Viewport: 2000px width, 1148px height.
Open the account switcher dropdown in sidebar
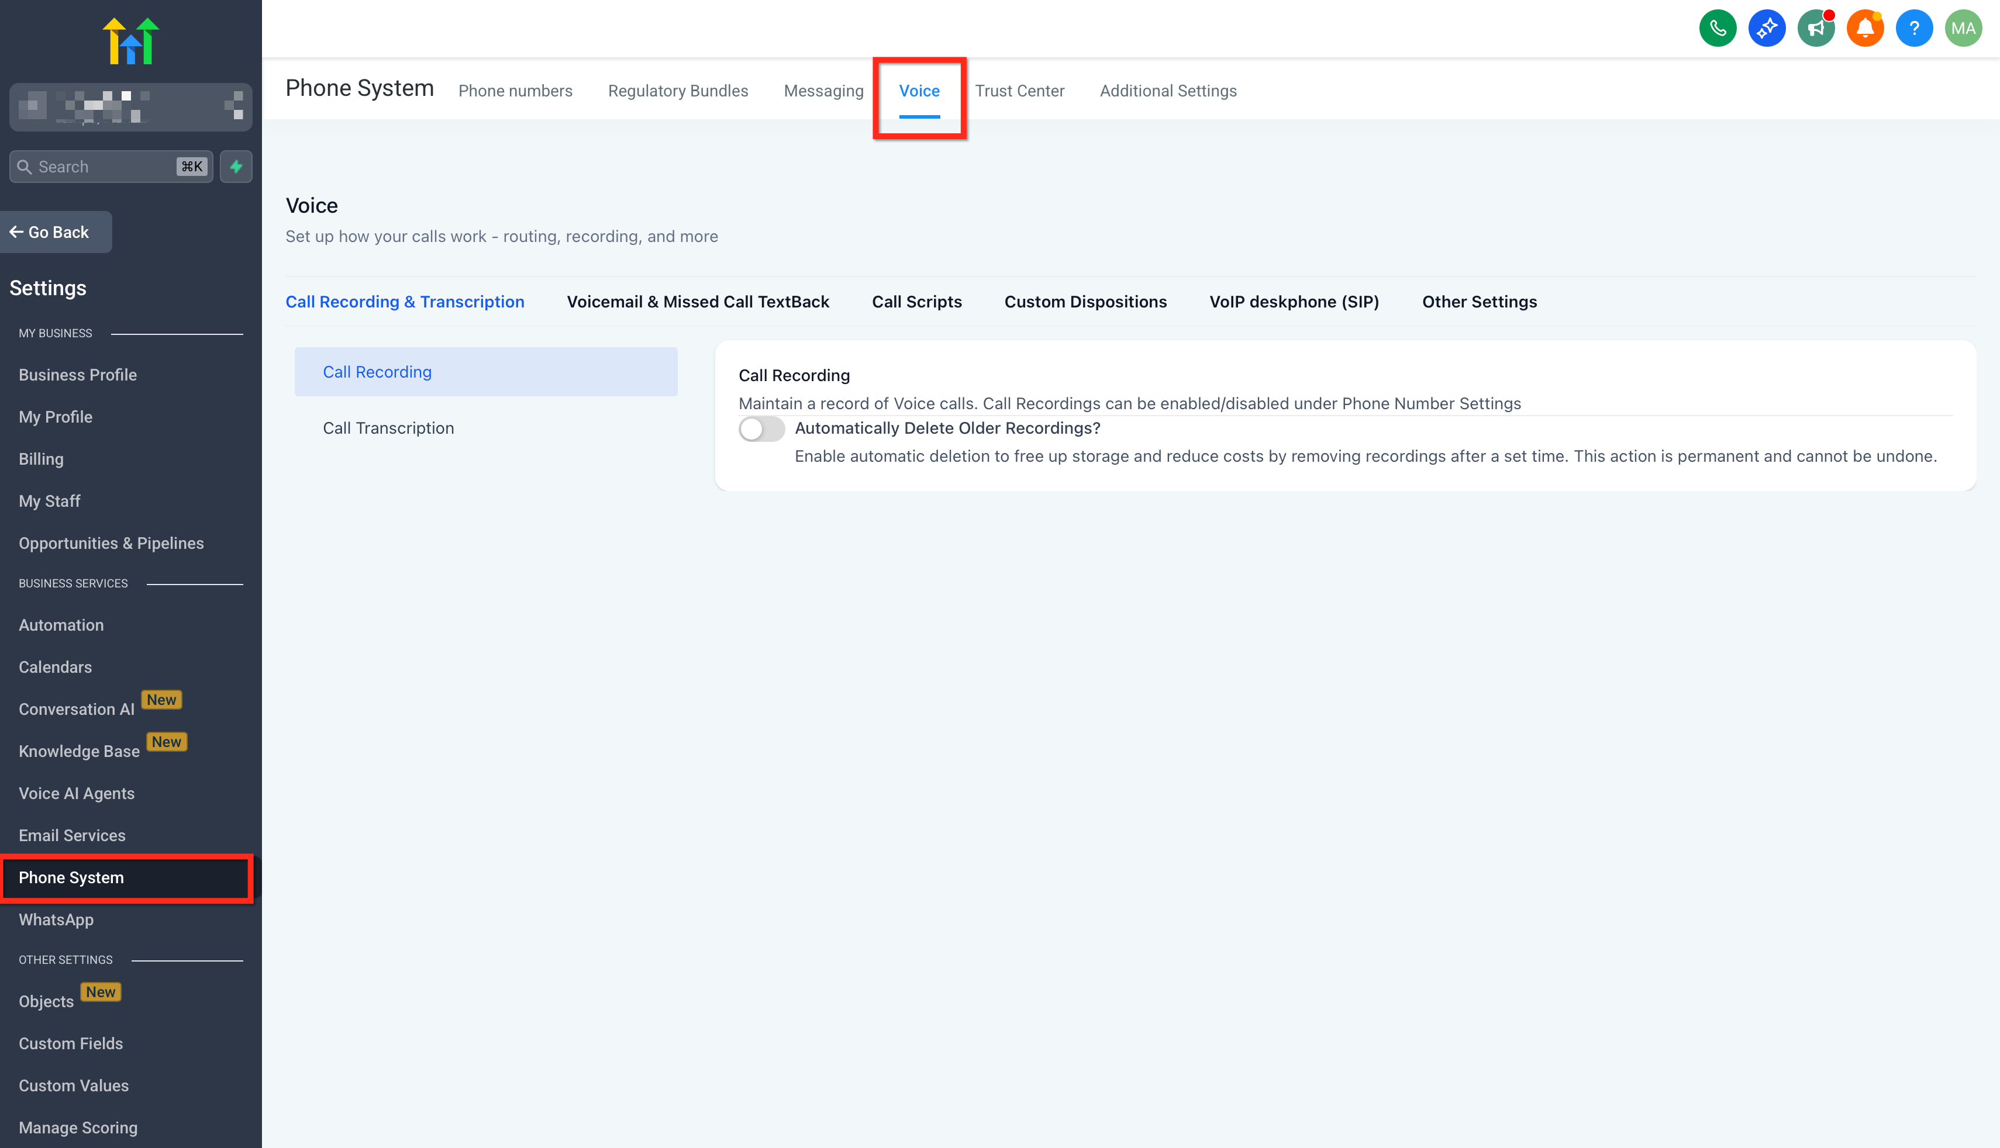(131, 106)
